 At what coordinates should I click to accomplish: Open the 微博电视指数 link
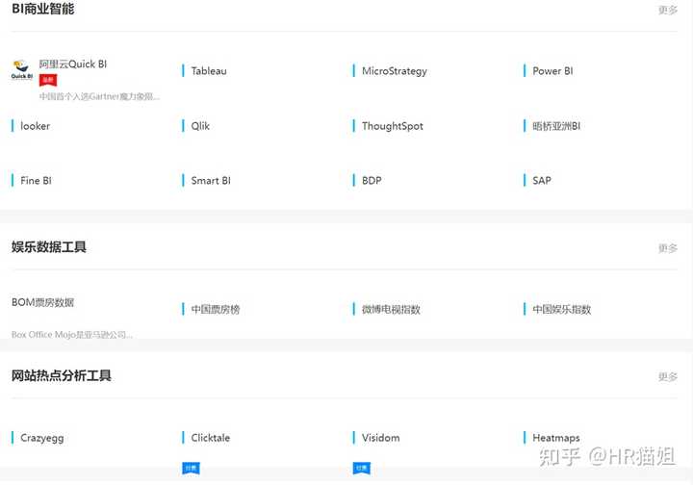391,309
